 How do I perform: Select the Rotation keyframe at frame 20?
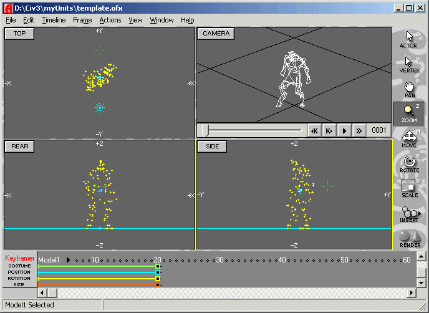tap(158, 279)
